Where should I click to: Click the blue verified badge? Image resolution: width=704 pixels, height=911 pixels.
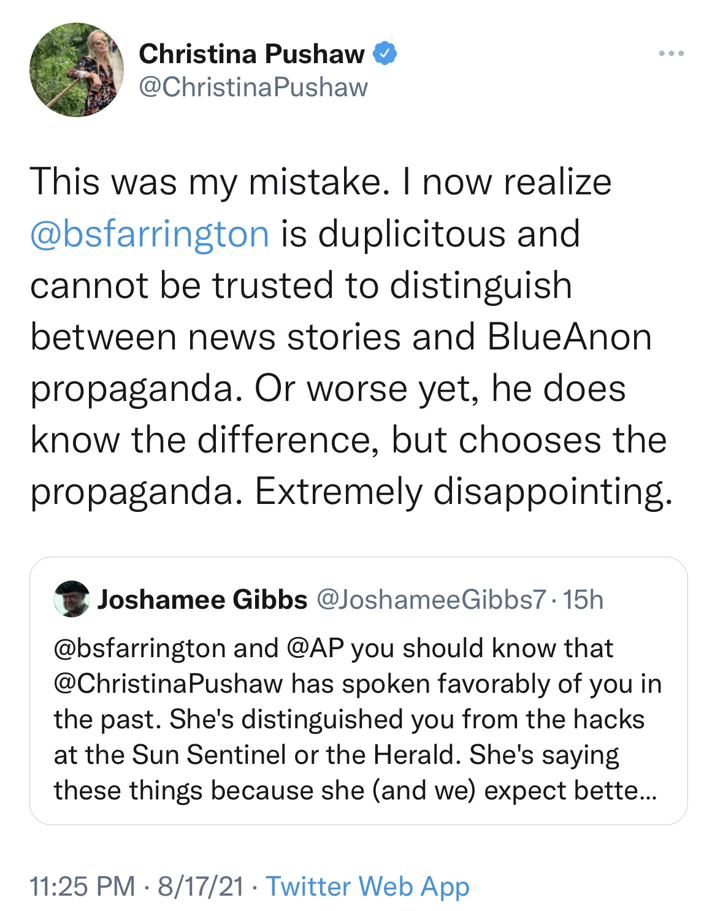[x=385, y=54]
